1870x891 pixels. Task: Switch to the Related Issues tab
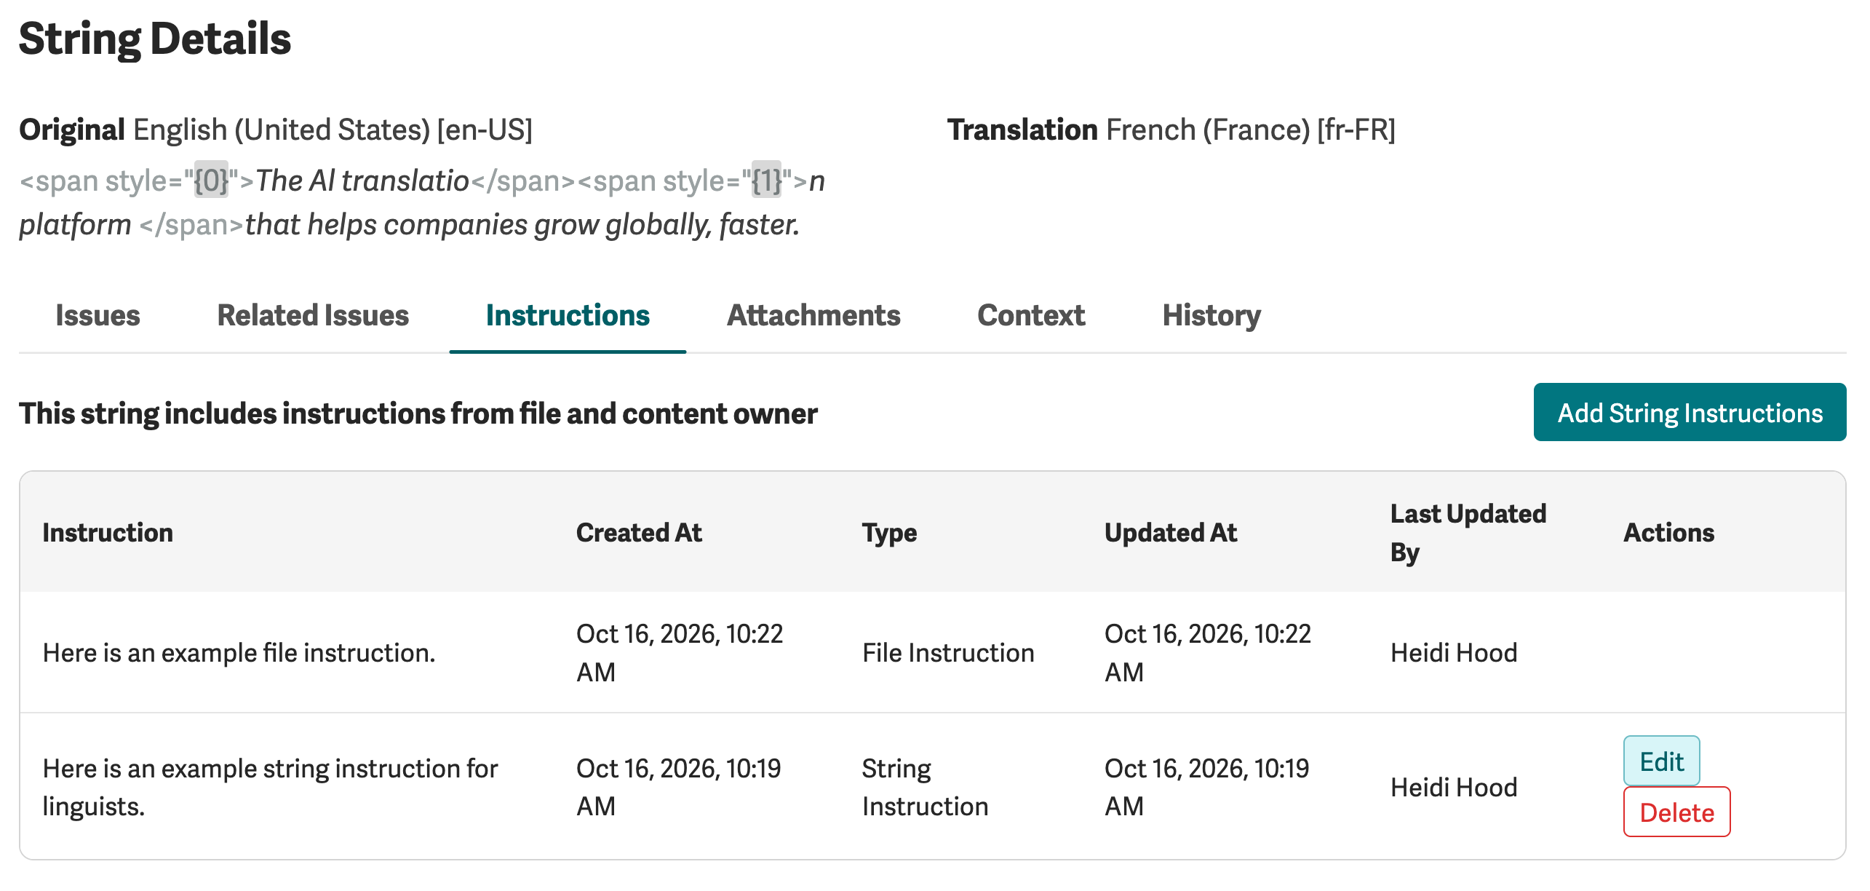click(313, 315)
